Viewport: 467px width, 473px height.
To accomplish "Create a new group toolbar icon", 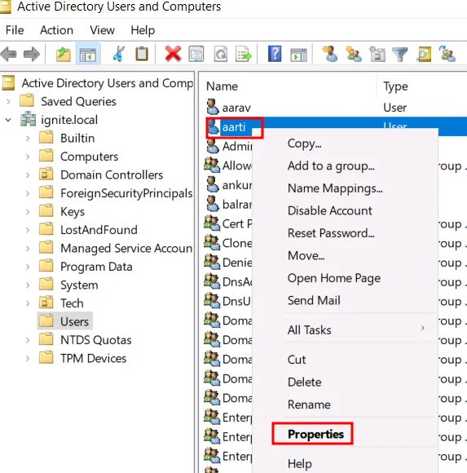I will [x=354, y=54].
